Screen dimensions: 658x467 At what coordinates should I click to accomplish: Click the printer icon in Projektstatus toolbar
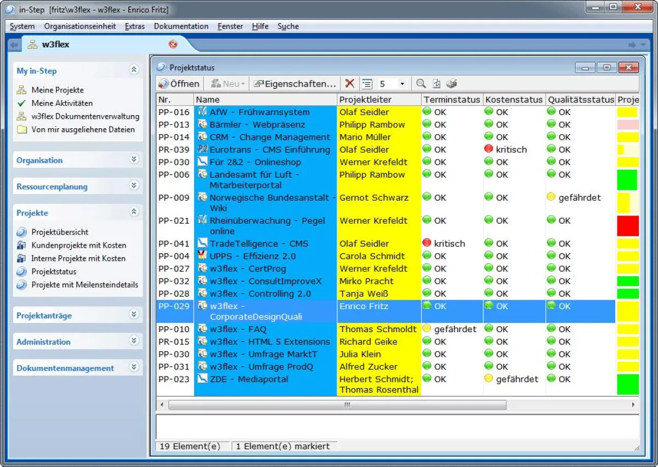[x=451, y=84]
